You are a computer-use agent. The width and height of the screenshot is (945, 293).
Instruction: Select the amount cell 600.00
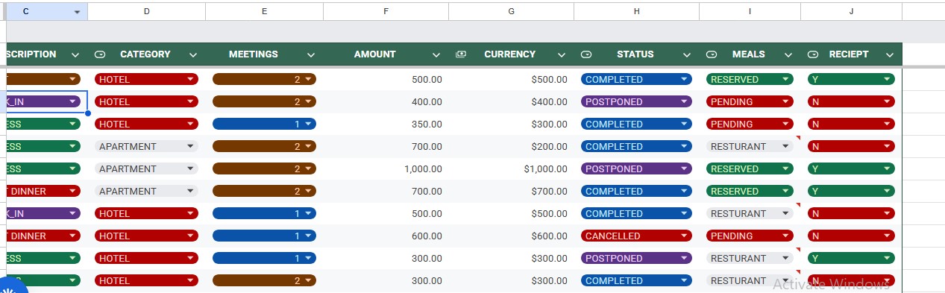click(x=386, y=236)
